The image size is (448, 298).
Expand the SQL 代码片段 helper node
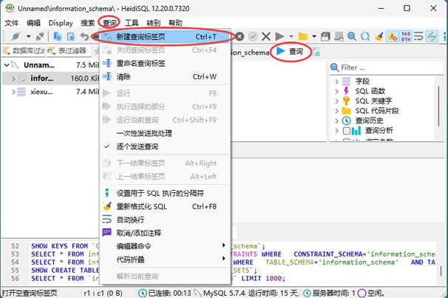pyautogui.click(x=336, y=111)
